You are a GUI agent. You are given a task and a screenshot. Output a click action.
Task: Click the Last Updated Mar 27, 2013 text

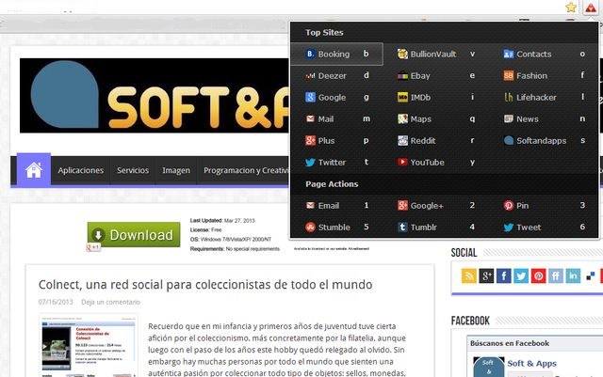222,220
